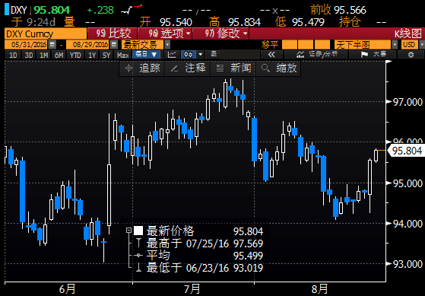Viewport: 425px width, 296px height.
Task: Click the 追踪 track label
Action: (x=150, y=68)
